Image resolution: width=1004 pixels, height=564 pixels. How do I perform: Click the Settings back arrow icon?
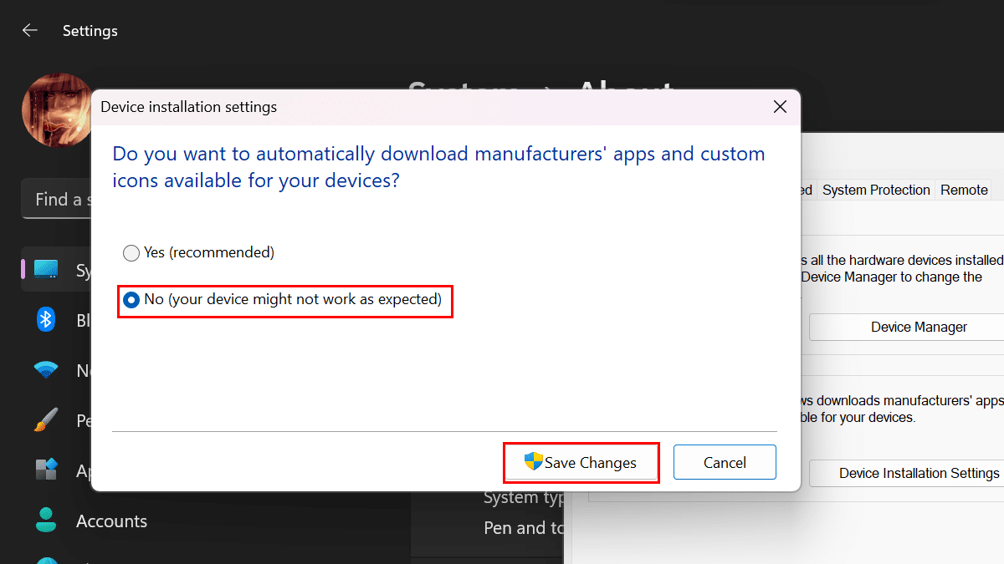pyautogui.click(x=30, y=31)
